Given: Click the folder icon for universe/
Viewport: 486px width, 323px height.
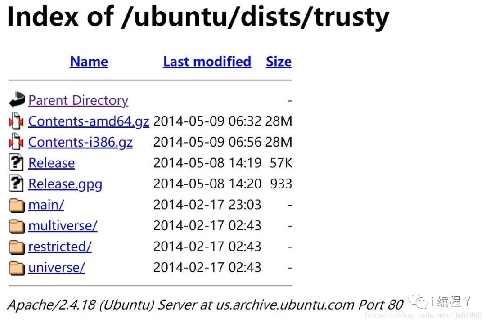Looking at the screenshot, I should 17,268.
